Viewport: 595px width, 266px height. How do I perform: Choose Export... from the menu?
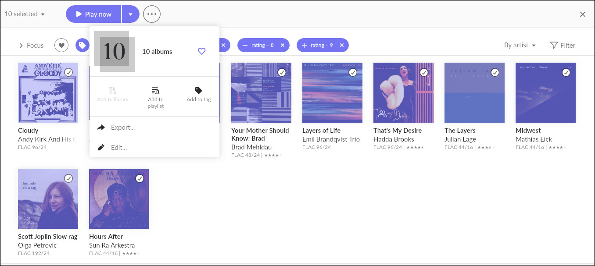pyautogui.click(x=123, y=128)
